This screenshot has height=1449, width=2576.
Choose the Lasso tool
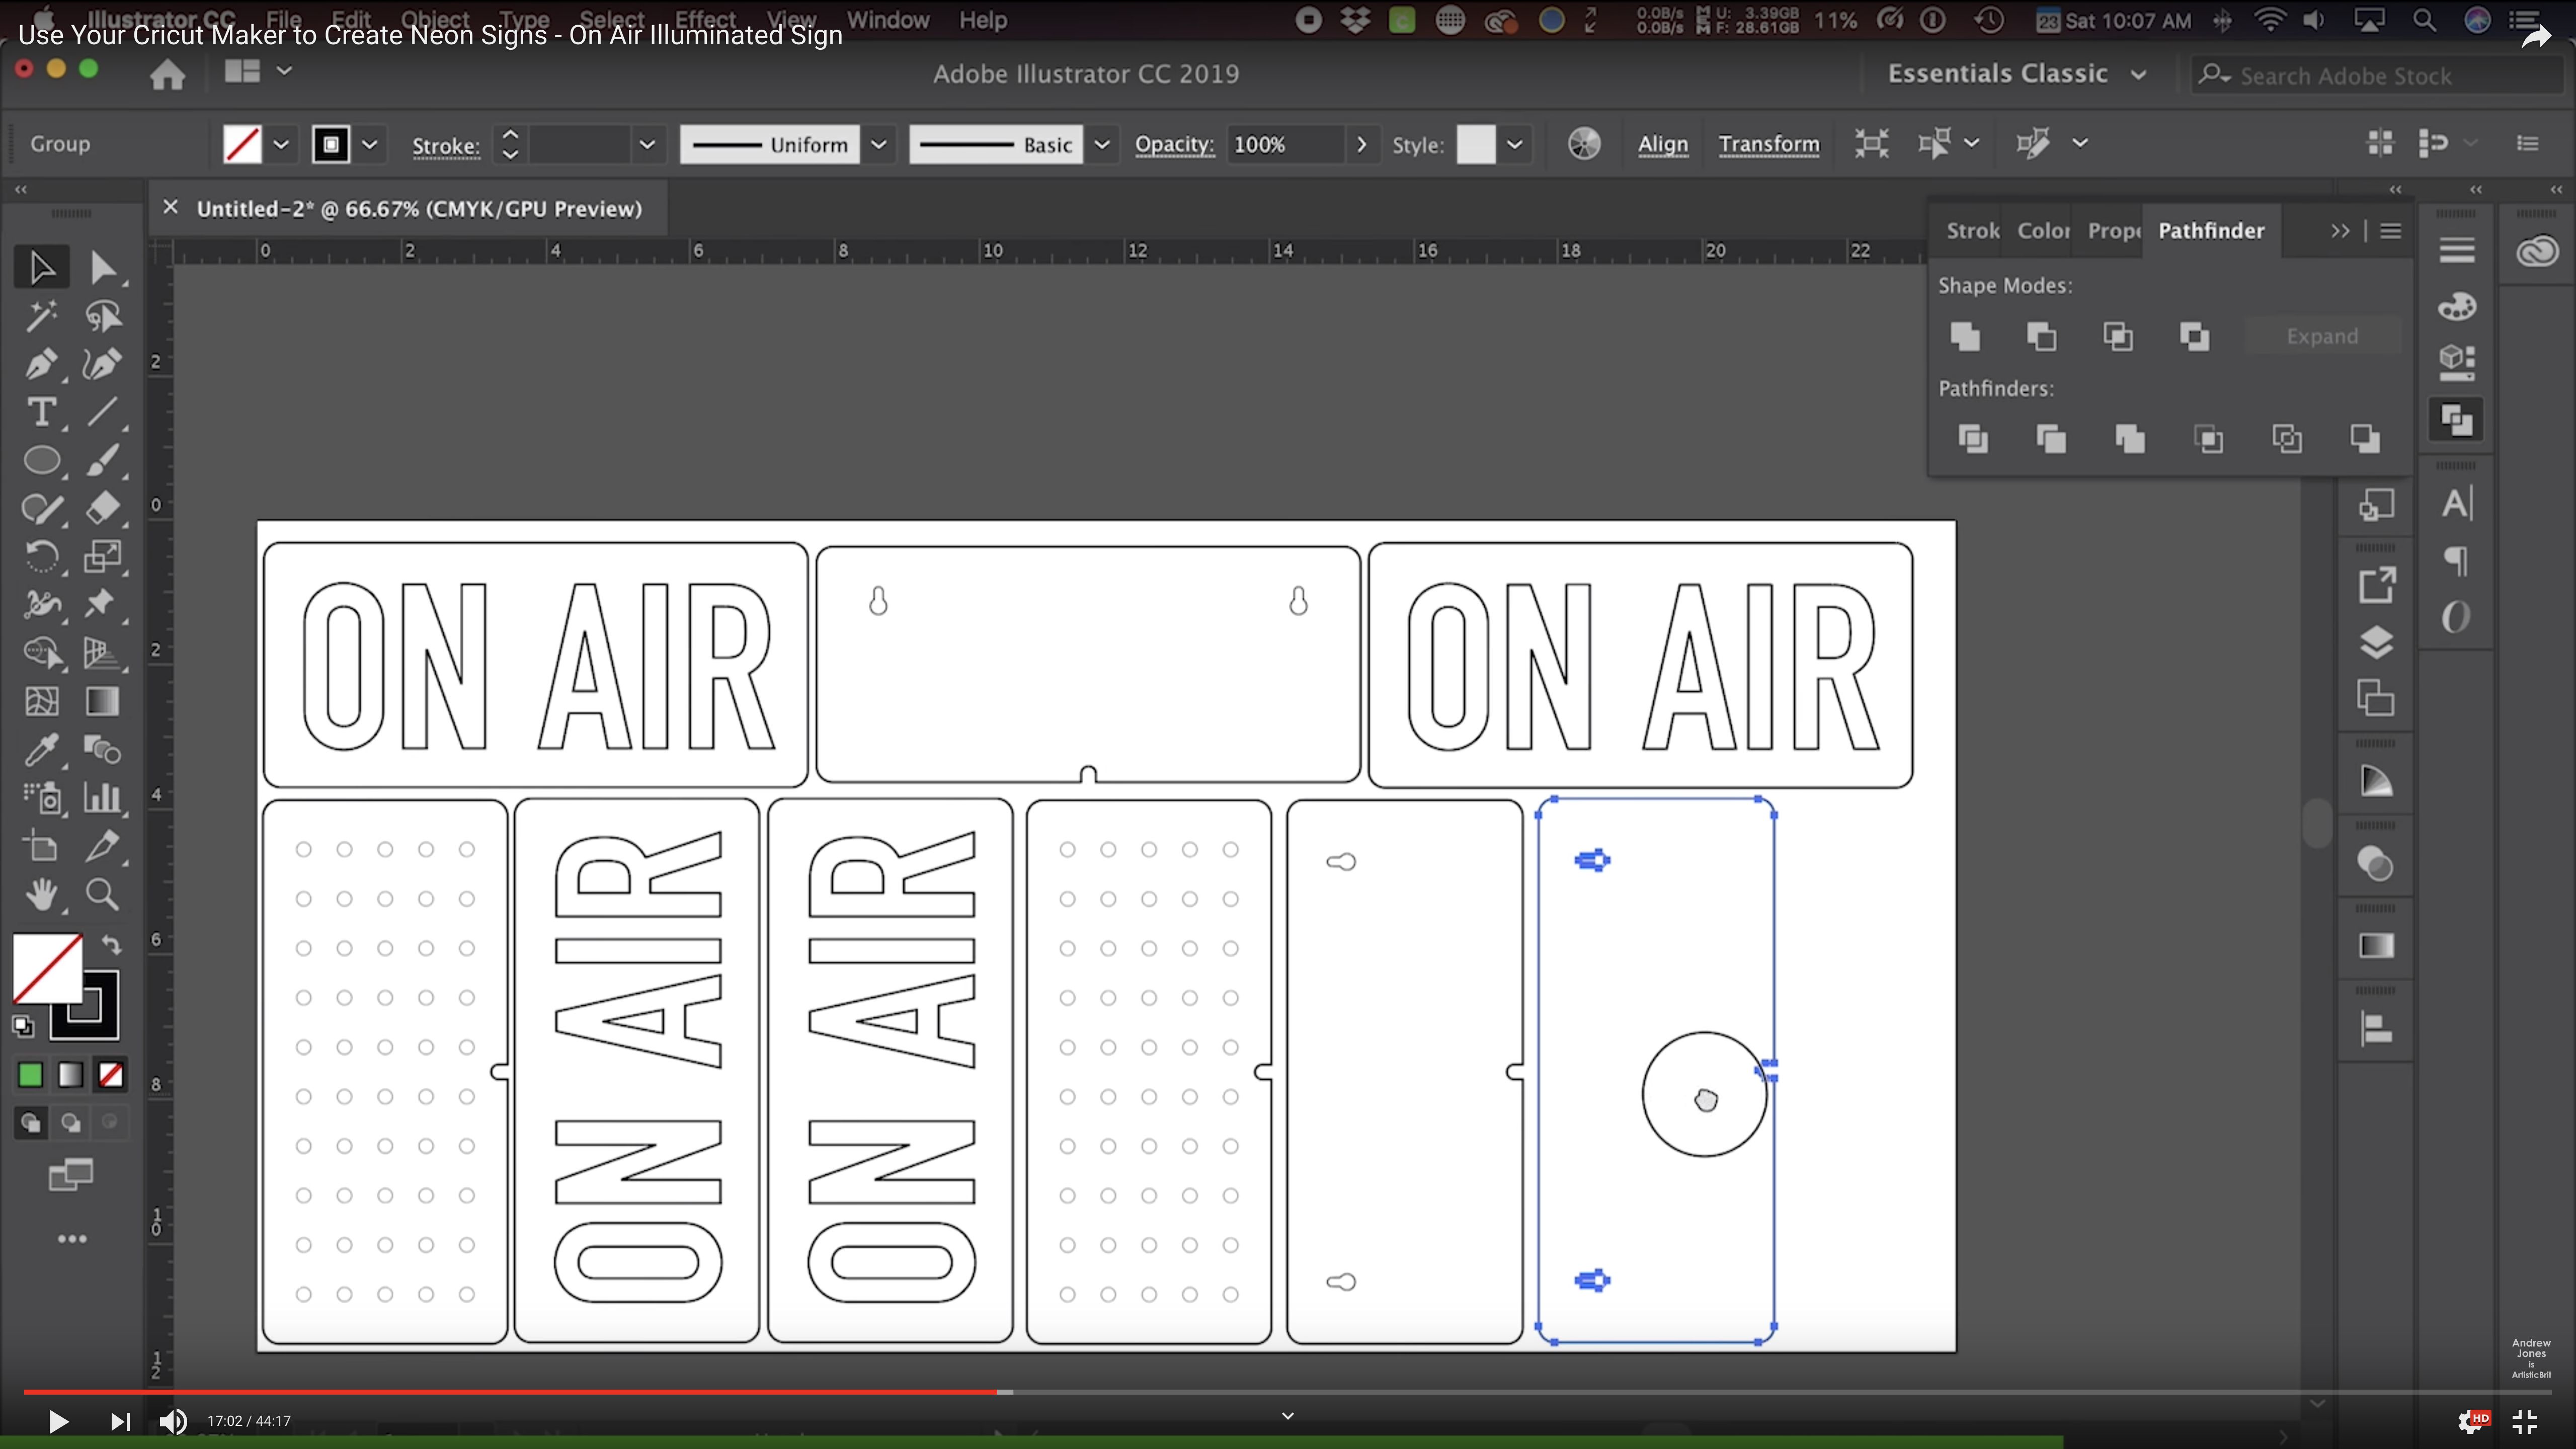[102, 316]
